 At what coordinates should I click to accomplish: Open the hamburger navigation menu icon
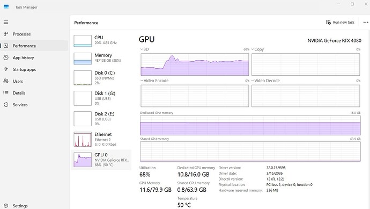(6, 22)
